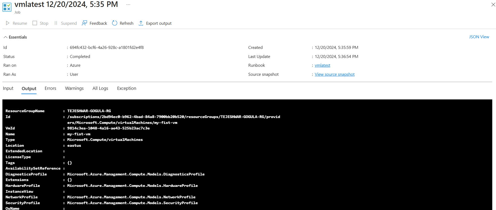Click the Stop label in toolbar
The height and width of the screenshot is (210, 496).
pyautogui.click(x=44, y=23)
